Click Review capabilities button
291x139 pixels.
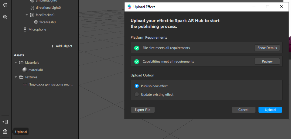click(x=267, y=61)
